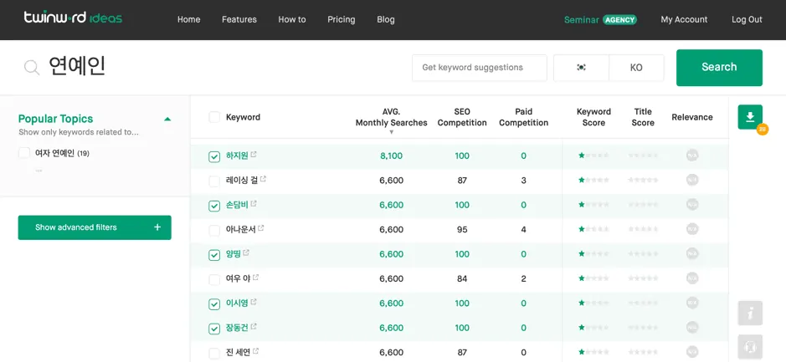This screenshot has height=362, width=786.
Task: Open external link icon next to 레이싱 걸
Action: [x=263, y=179]
